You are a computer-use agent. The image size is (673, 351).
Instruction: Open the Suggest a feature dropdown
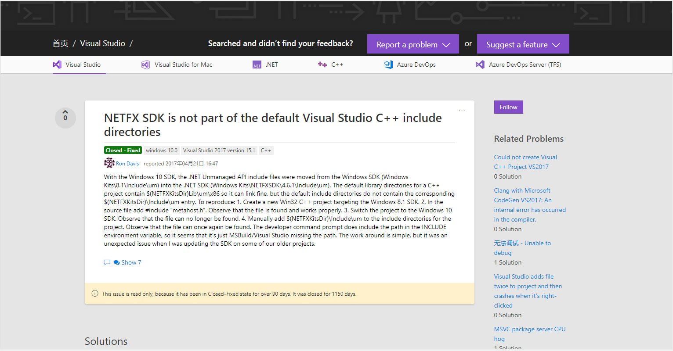click(523, 44)
